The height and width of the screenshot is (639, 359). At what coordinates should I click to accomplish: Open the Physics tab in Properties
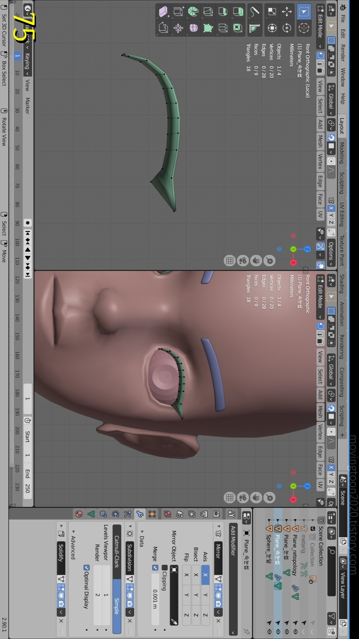coord(115,514)
